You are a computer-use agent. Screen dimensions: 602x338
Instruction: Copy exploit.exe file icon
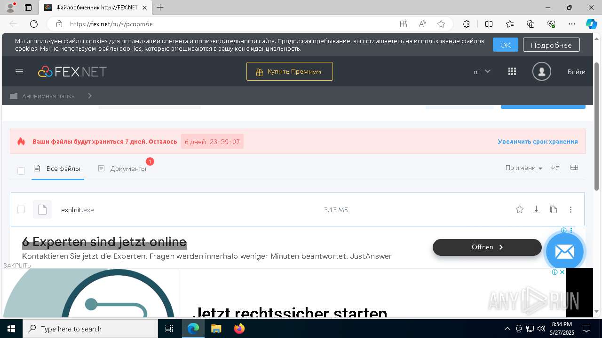pos(553,209)
